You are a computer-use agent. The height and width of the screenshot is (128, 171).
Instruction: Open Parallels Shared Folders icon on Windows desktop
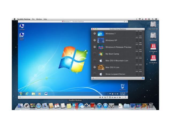click(x=22, y=37)
